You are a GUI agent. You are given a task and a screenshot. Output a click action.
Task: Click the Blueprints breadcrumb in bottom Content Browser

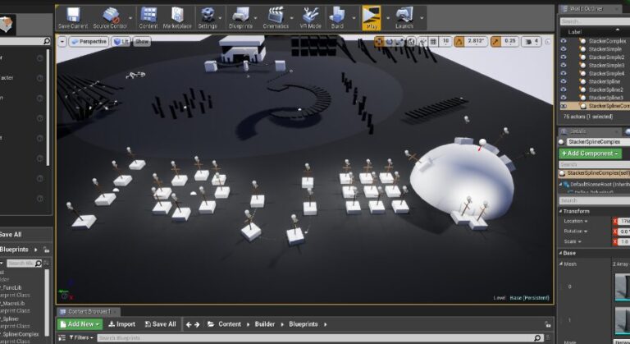(x=304, y=323)
